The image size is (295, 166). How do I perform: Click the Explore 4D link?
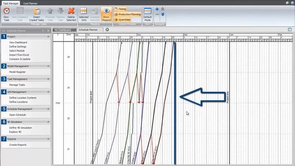pyautogui.click(x=15, y=132)
